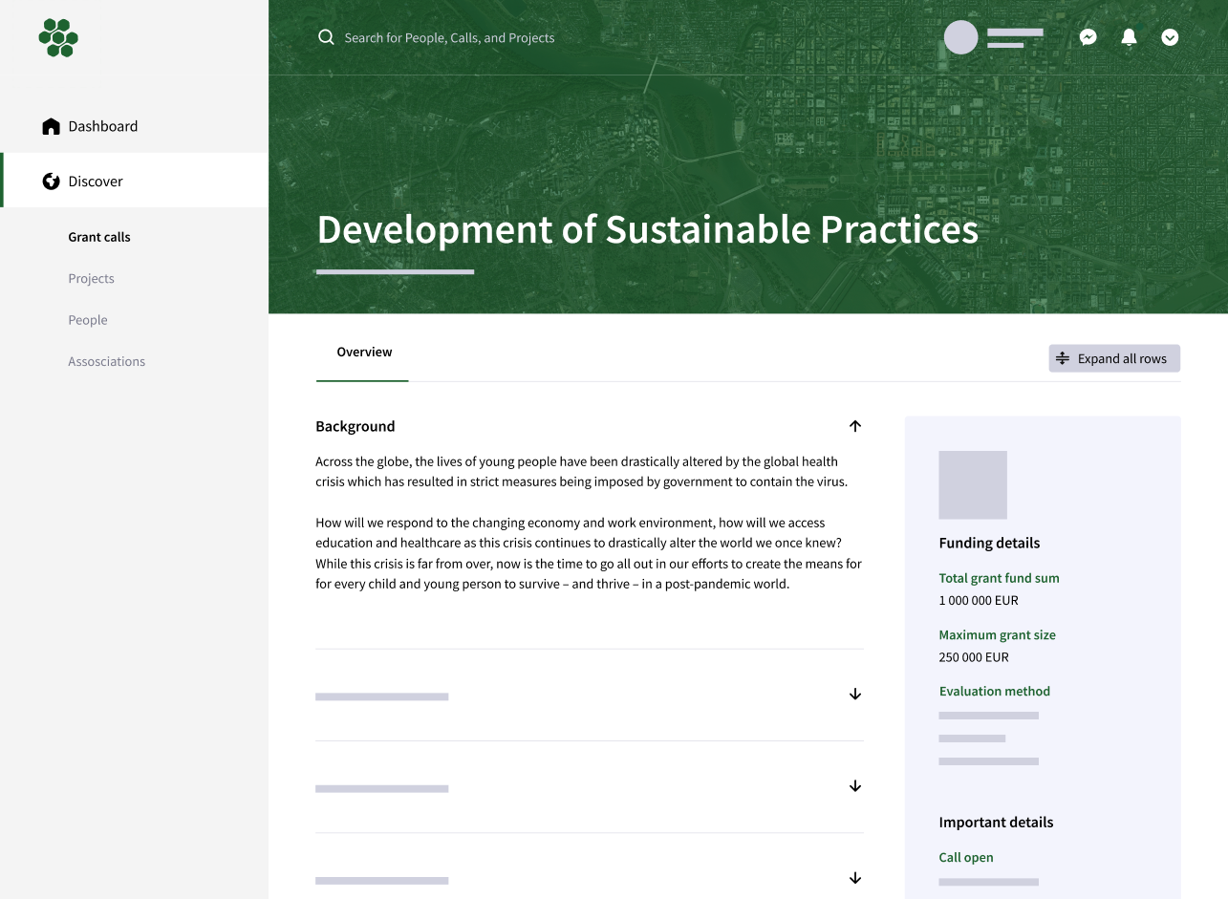The image size is (1228, 899).
Task: Open notifications bell
Action: (1129, 37)
